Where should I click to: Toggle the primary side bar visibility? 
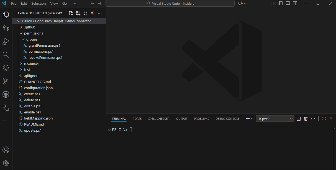pyautogui.click(x=281, y=3)
